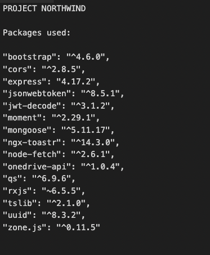The height and width of the screenshot is (255, 210).
Task: Click the jsonwebtoken package line
Action: click(64, 93)
